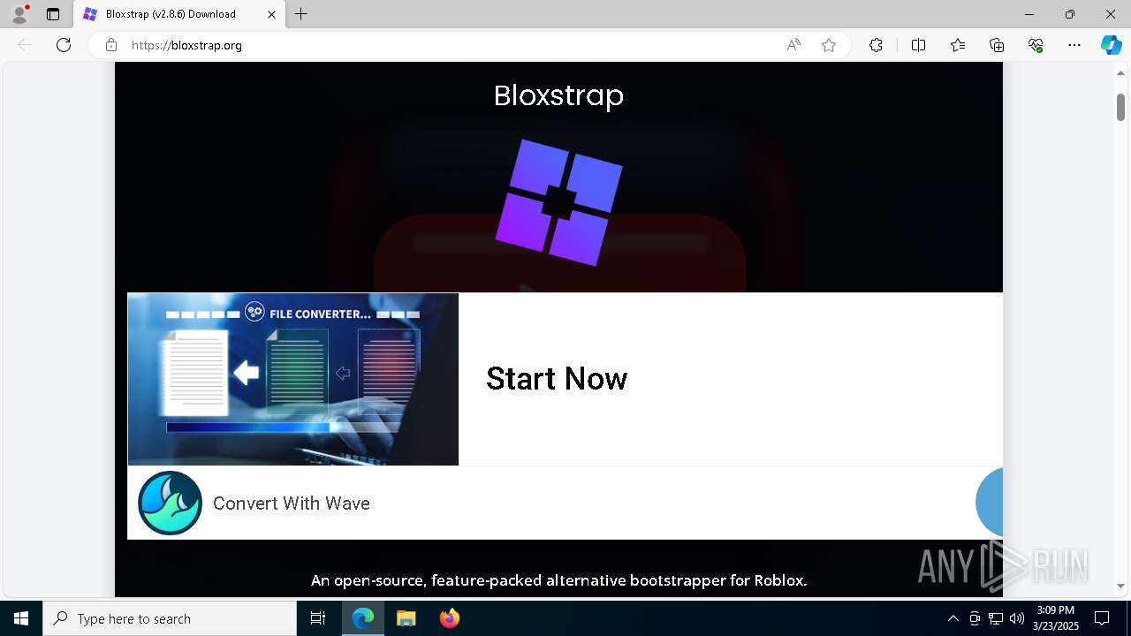Click the Convert With Wave logo icon

tap(170, 503)
